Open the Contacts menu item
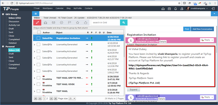 pyautogui.click(x=89, y=8)
